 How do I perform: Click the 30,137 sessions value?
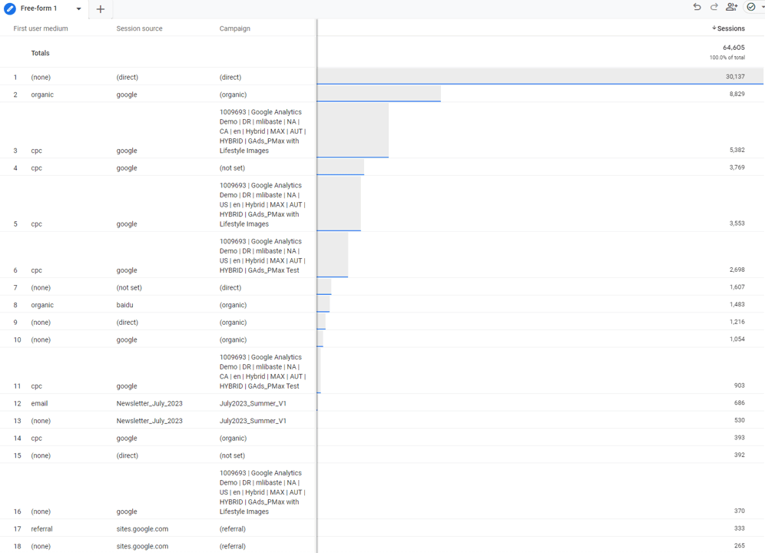(x=734, y=77)
